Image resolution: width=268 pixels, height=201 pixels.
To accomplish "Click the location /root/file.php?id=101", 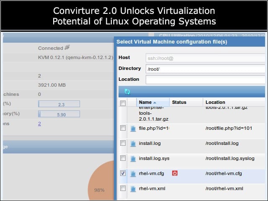I will pyautogui.click(x=229, y=128).
